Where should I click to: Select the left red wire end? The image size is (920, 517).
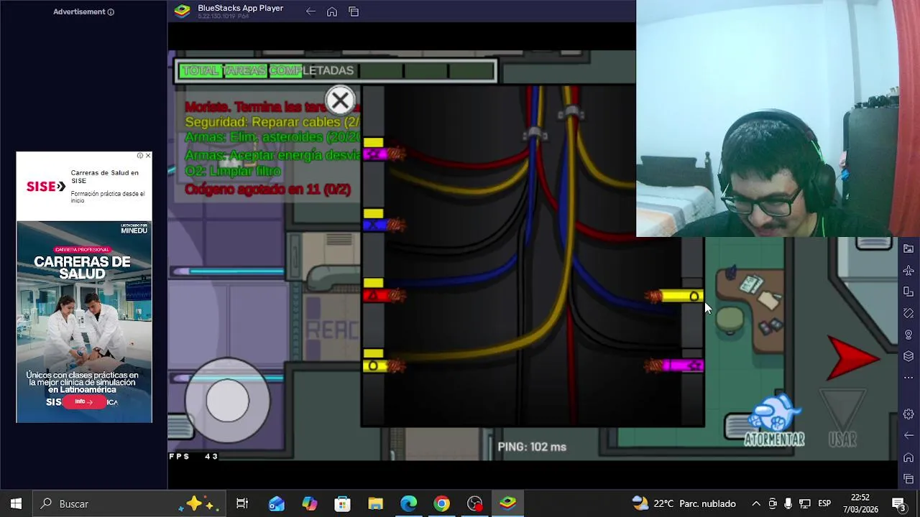pos(384,295)
